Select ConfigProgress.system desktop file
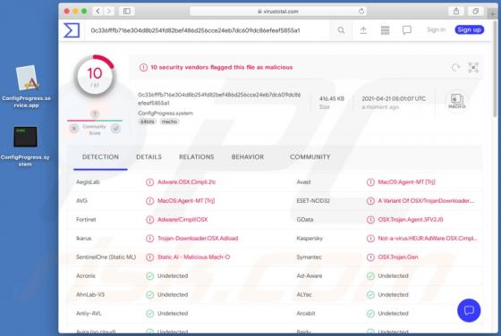The image size is (501, 336). pyautogui.click(x=25, y=147)
